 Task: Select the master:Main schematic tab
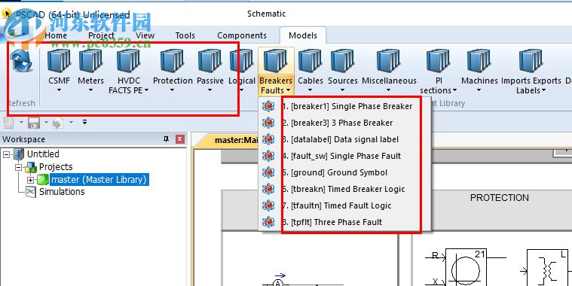[236, 140]
